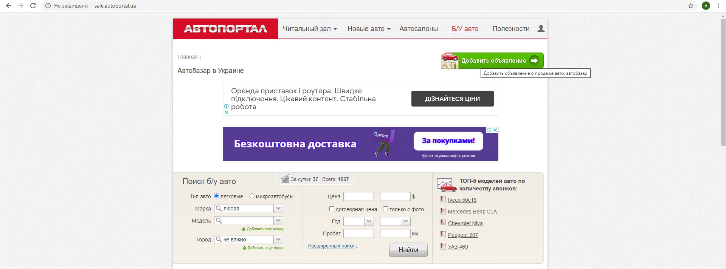Click the user profile icon in navbar
Screen dimensions: 726x269
(541, 29)
